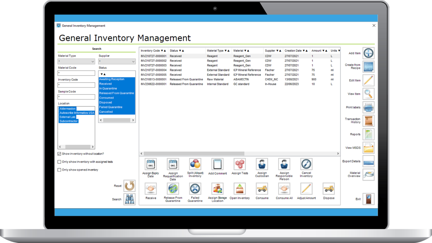Screen dimensions: 432x243
Task: Select In Quarantine in Status list
Action: (x=108, y=88)
